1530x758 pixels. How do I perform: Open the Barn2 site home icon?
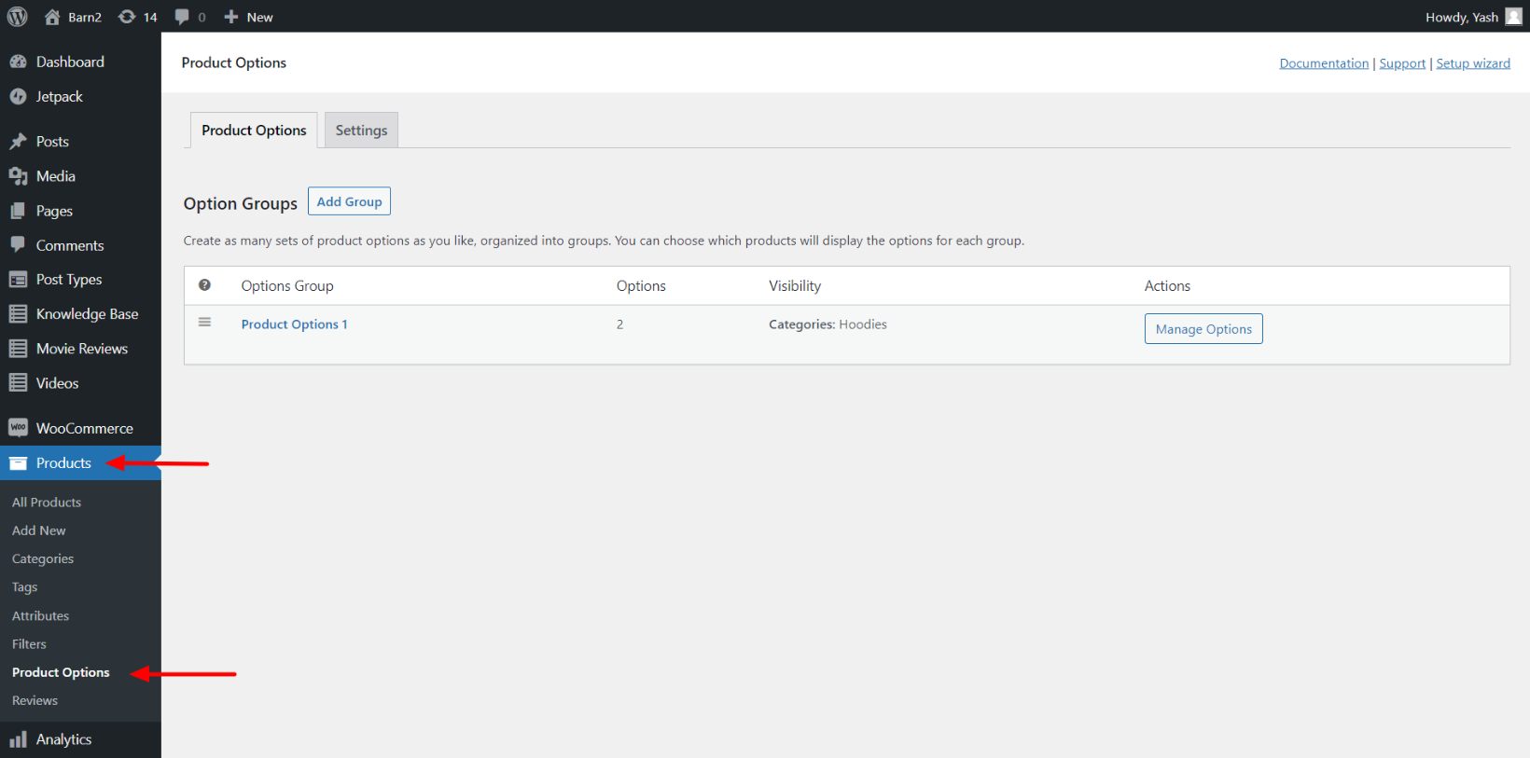(53, 17)
